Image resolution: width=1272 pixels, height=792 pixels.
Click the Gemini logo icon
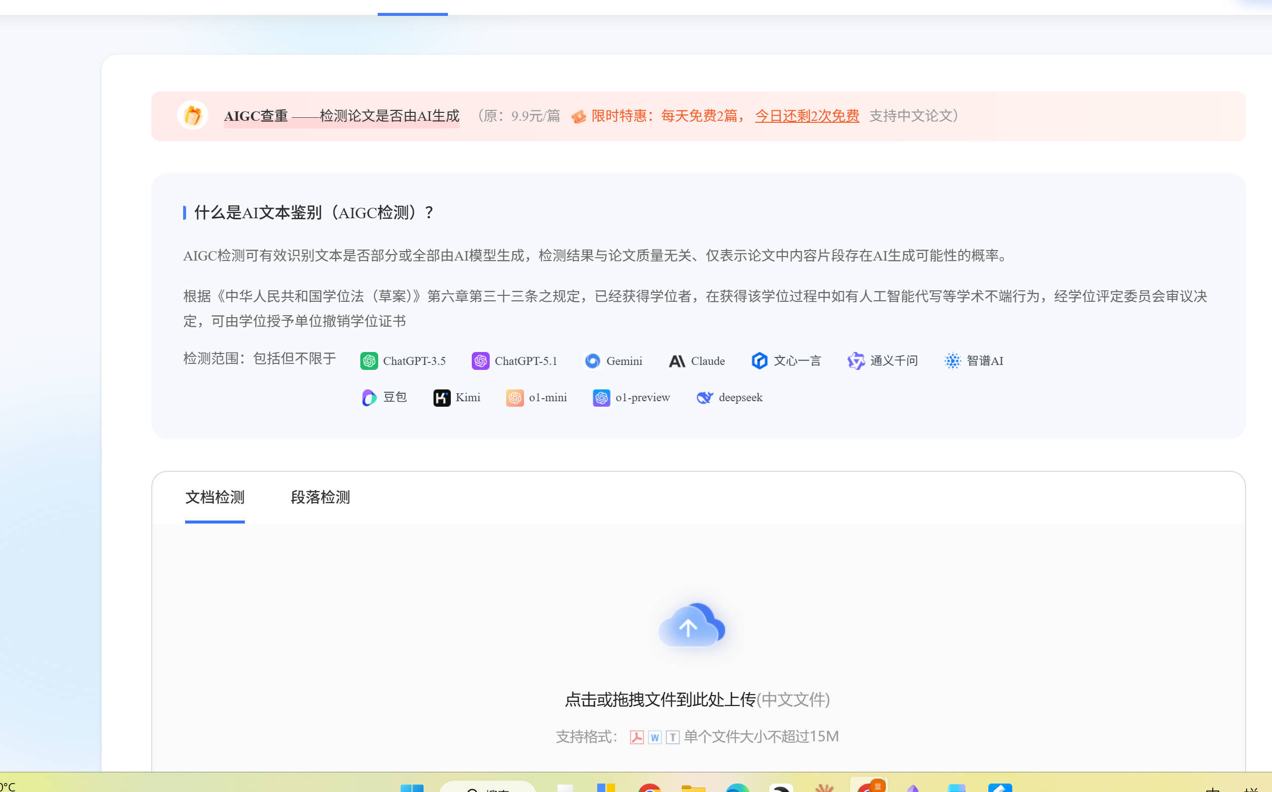coord(593,361)
